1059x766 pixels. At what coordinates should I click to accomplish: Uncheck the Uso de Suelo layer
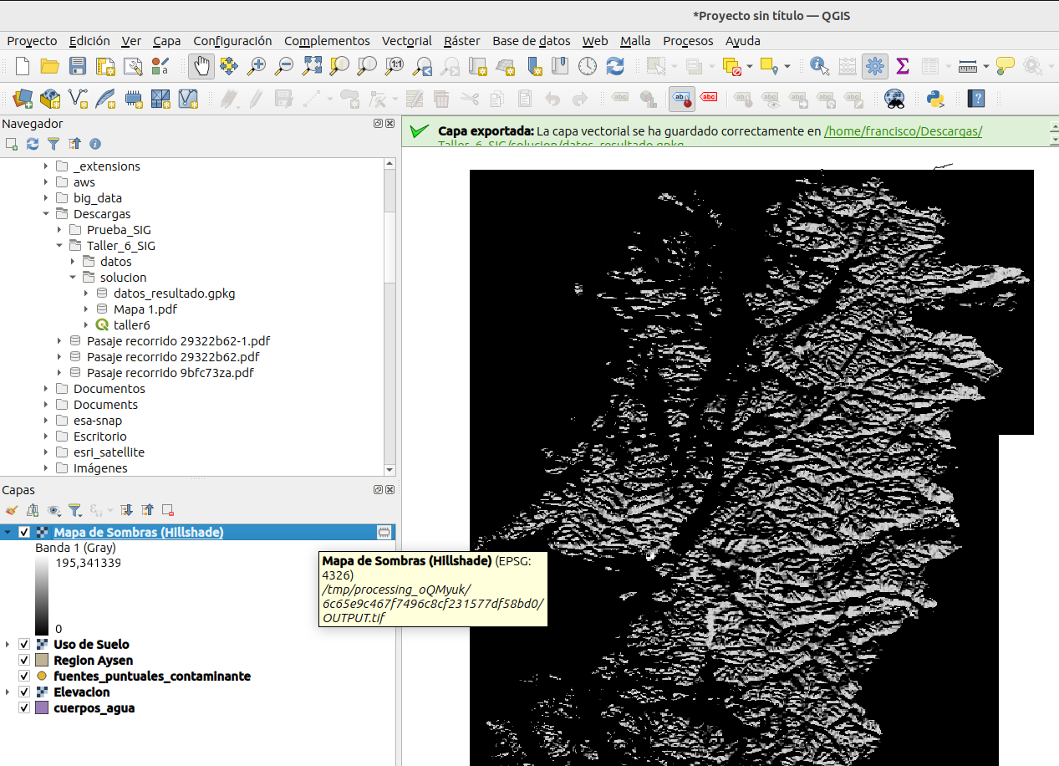[24, 645]
